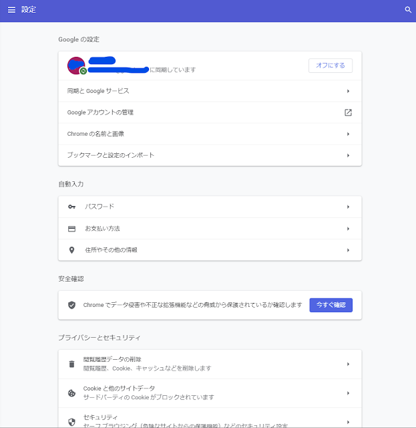Click the profile avatar picture
Image resolution: width=416 pixels, height=428 pixels.
[x=76, y=66]
